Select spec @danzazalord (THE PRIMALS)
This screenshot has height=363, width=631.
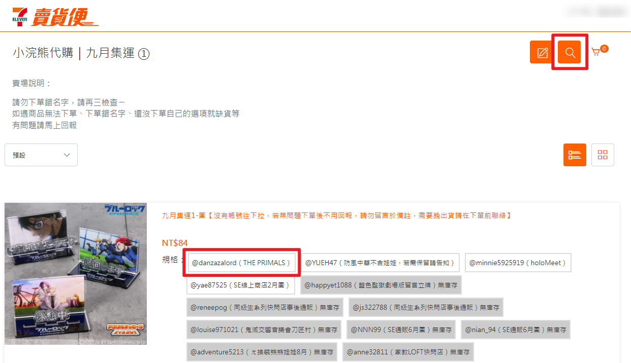241,263
